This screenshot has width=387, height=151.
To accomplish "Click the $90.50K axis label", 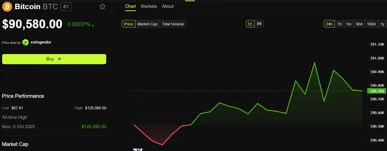I will 377,126.
